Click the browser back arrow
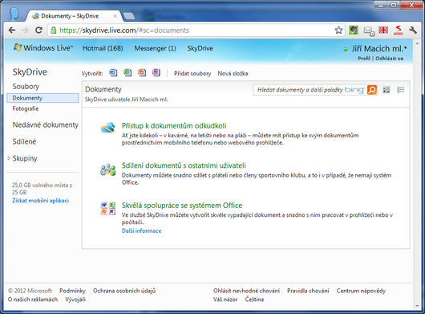The width and height of the screenshot is (425, 314). click(x=12, y=31)
